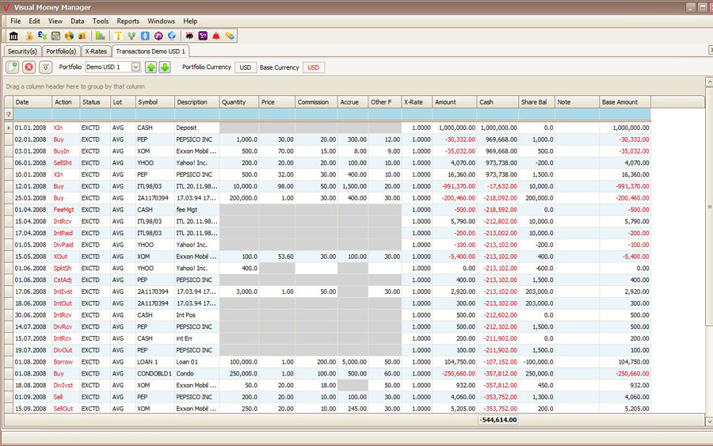
Task: Click the Yahoo Y! toolbar icon
Action: tap(203, 36)
